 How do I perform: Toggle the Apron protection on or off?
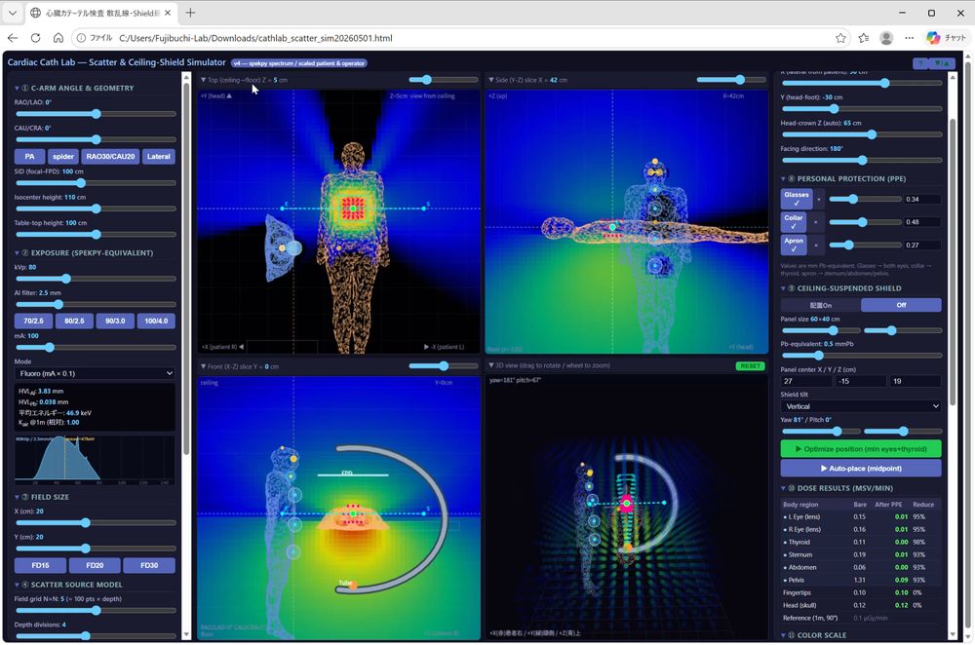(x=794, y=245)
